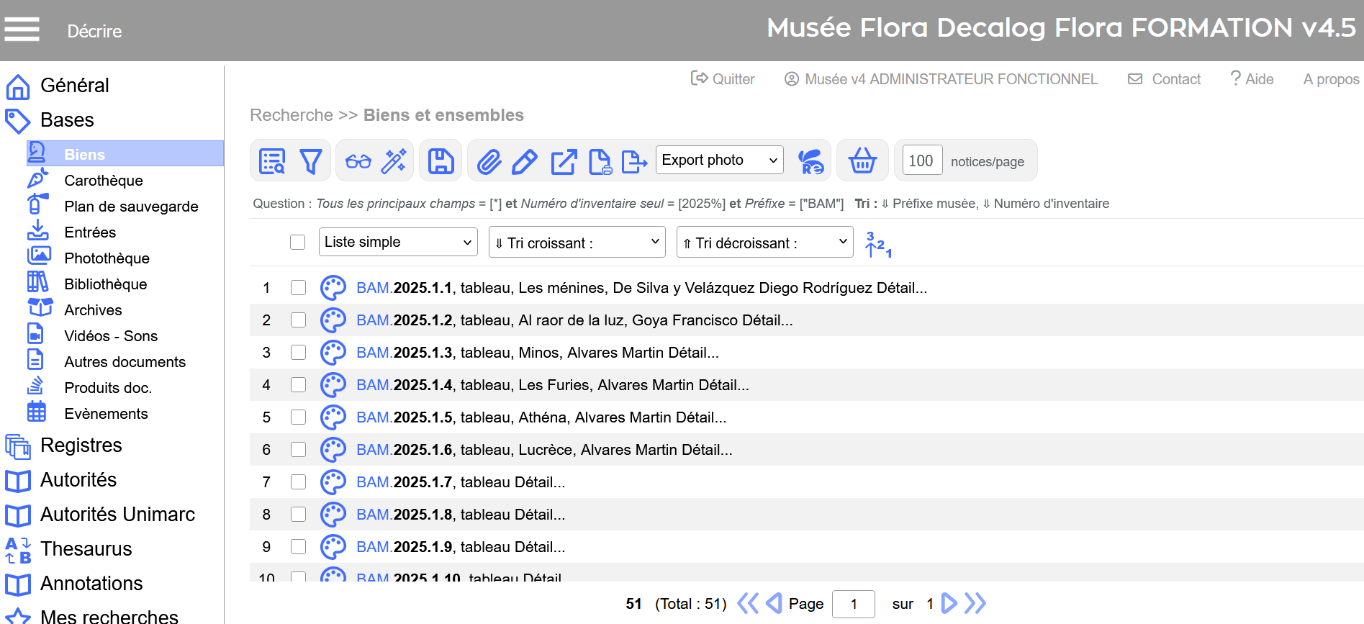Viewport: 1364px width, 624px height.
Task: Click Evènements calendar icon
Action: [37, 412]
